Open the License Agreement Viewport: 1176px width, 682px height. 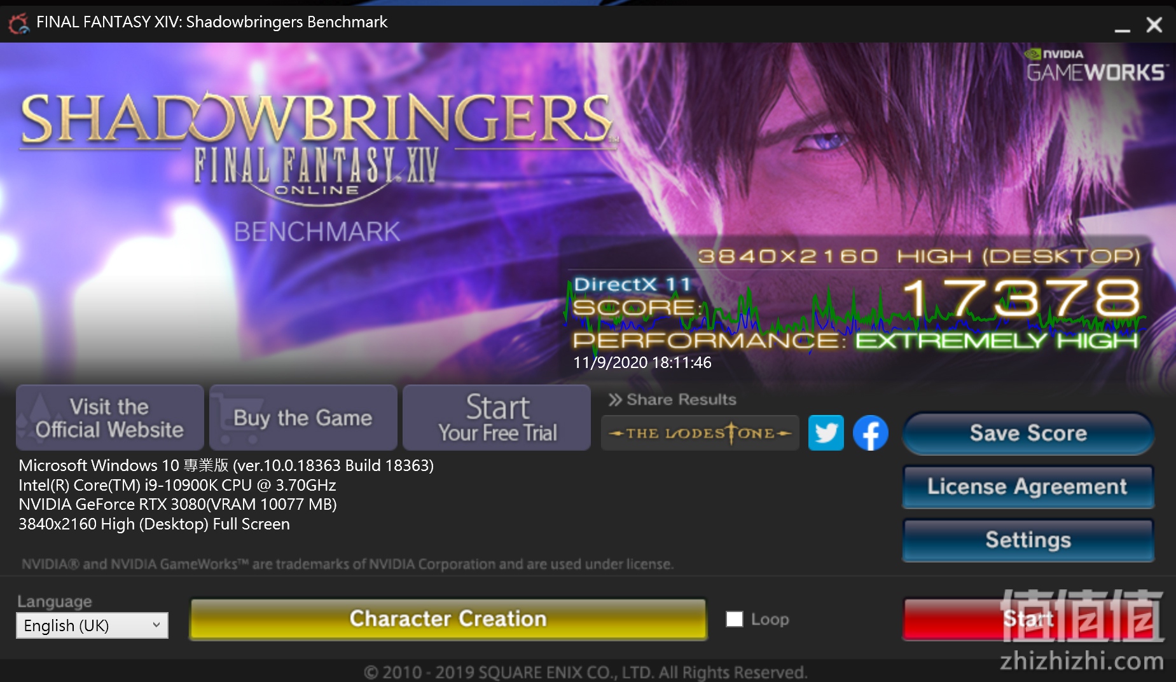pos(1028,487)
